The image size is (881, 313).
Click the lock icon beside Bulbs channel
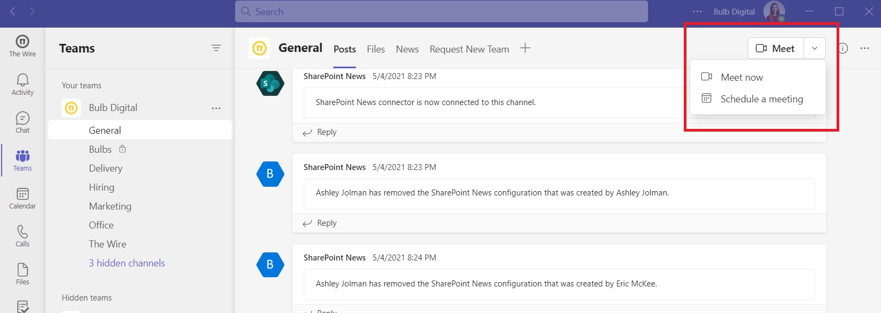pyautogui.click(x=122, y=149)
